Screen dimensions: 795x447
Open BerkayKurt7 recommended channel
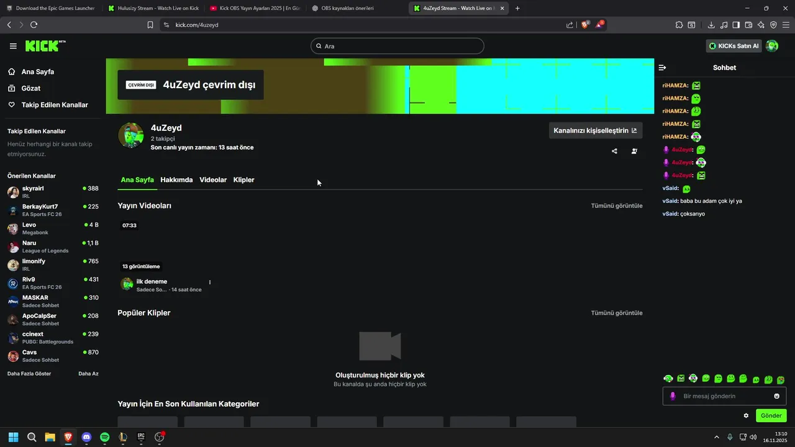53,210
